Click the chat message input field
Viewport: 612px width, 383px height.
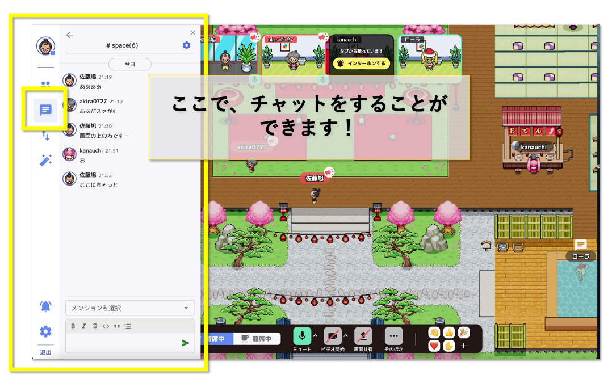coord(122,343)
